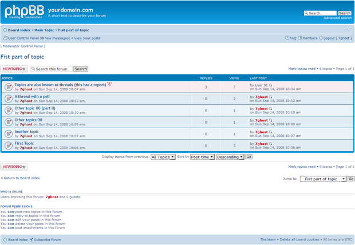This screenshot has width=355, height=245.
Task: Click Main Topic in the breadcrumb
Action: coord(44,30)
